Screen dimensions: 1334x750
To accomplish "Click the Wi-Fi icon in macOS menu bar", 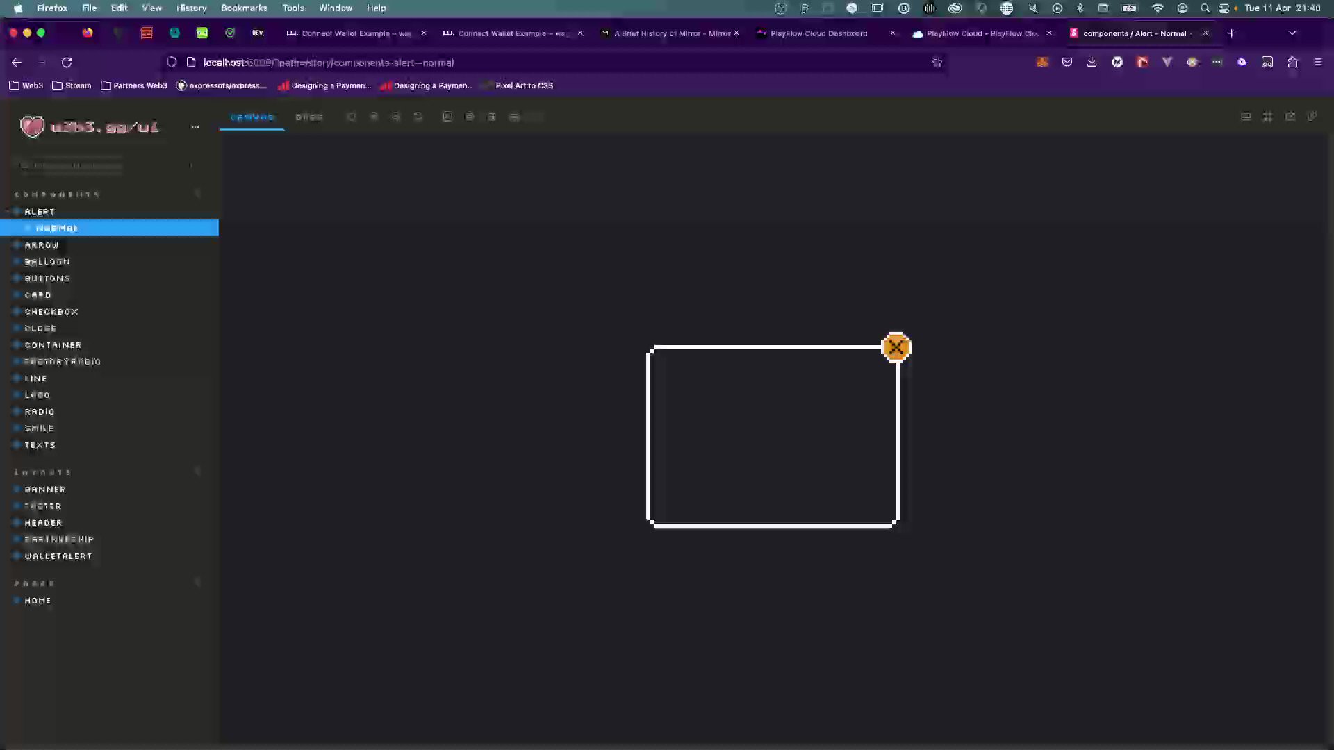I will [1158, 8].
